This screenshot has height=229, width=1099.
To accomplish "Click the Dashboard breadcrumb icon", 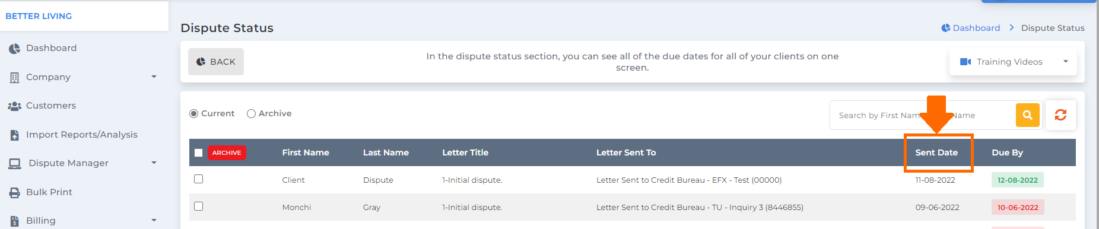I will (946, 28).
